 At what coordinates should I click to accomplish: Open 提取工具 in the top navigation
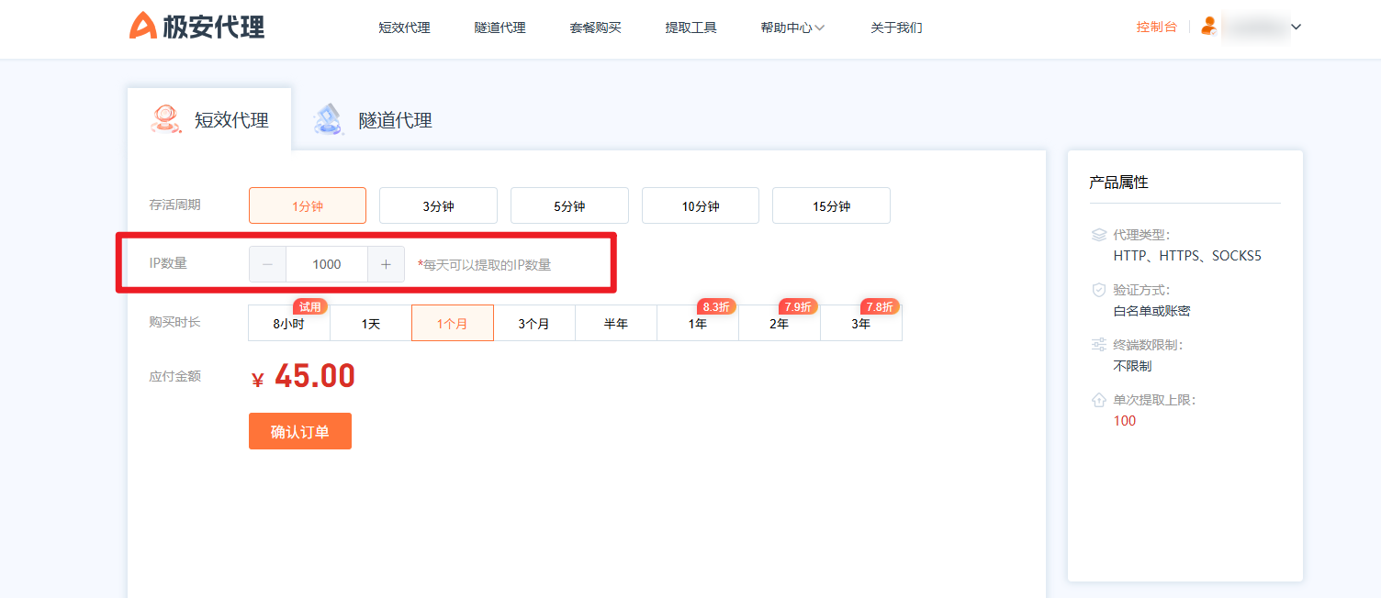(690, 28)
